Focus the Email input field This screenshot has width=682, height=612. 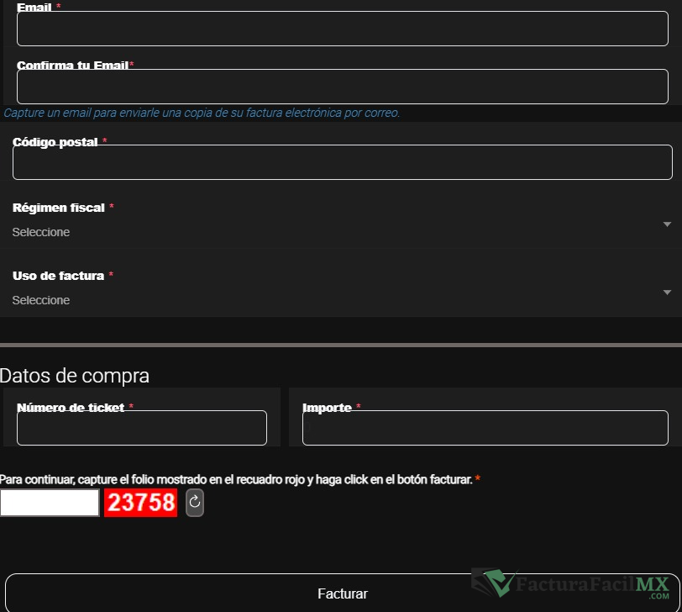(x=342, y=29)
